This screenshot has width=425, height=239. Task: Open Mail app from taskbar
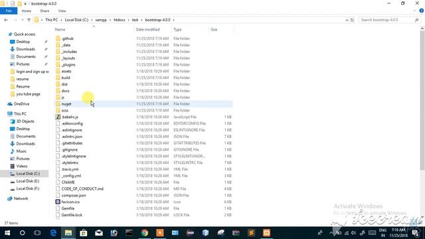[99, 233]
